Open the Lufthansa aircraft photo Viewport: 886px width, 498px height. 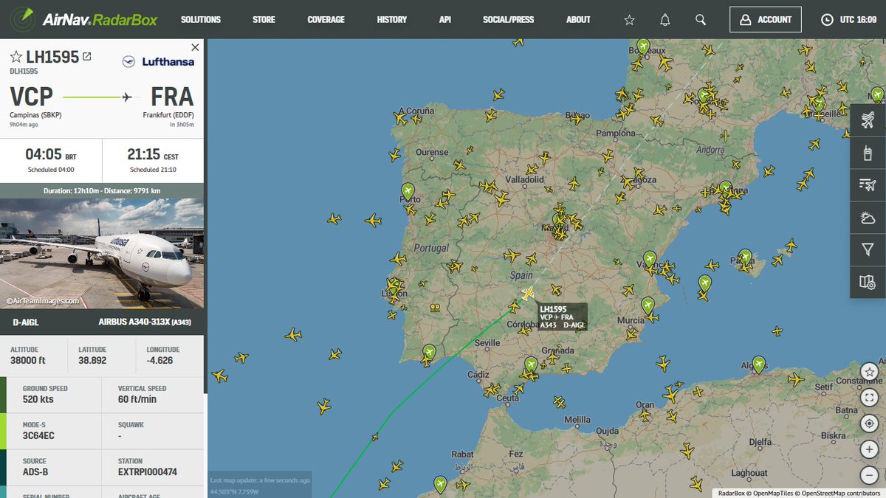click(102, 253)
